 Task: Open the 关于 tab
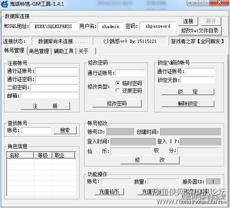[x=86, y=51]
